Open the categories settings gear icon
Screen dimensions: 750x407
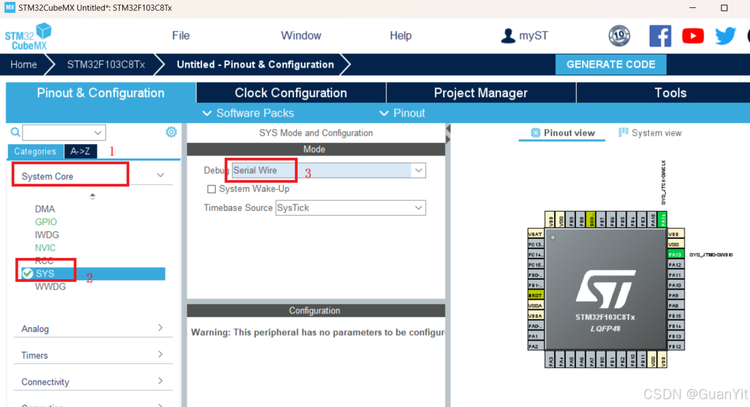171,132
